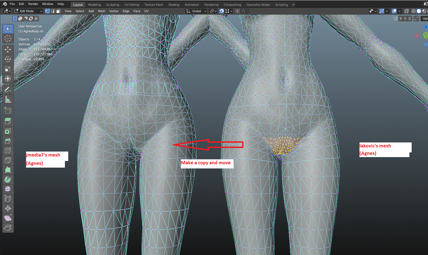The height and width of the screenshot is (255, 428).
Task: Select the Rotate tool
Action: tap(8, 59)
